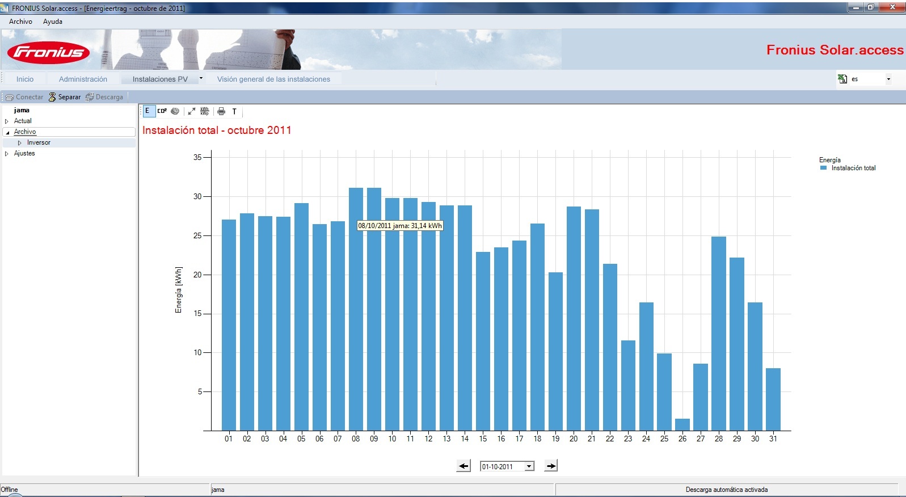
Task: Click the bar for day 26
Action: pyautogui.click(x=682, y=424)
